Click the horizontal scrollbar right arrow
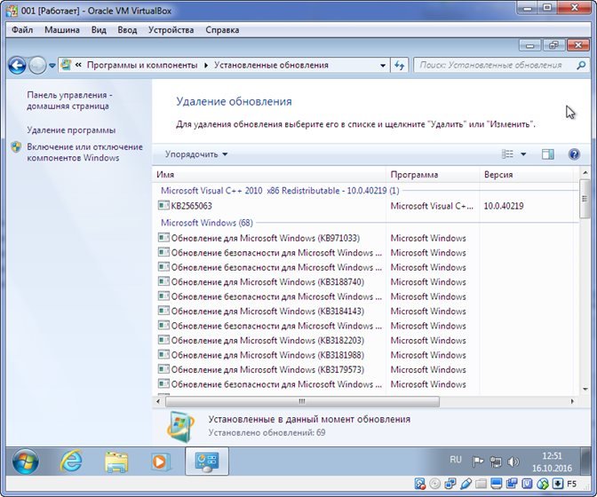The height and width of the screenshot is (497, 597). pos(572,401)
